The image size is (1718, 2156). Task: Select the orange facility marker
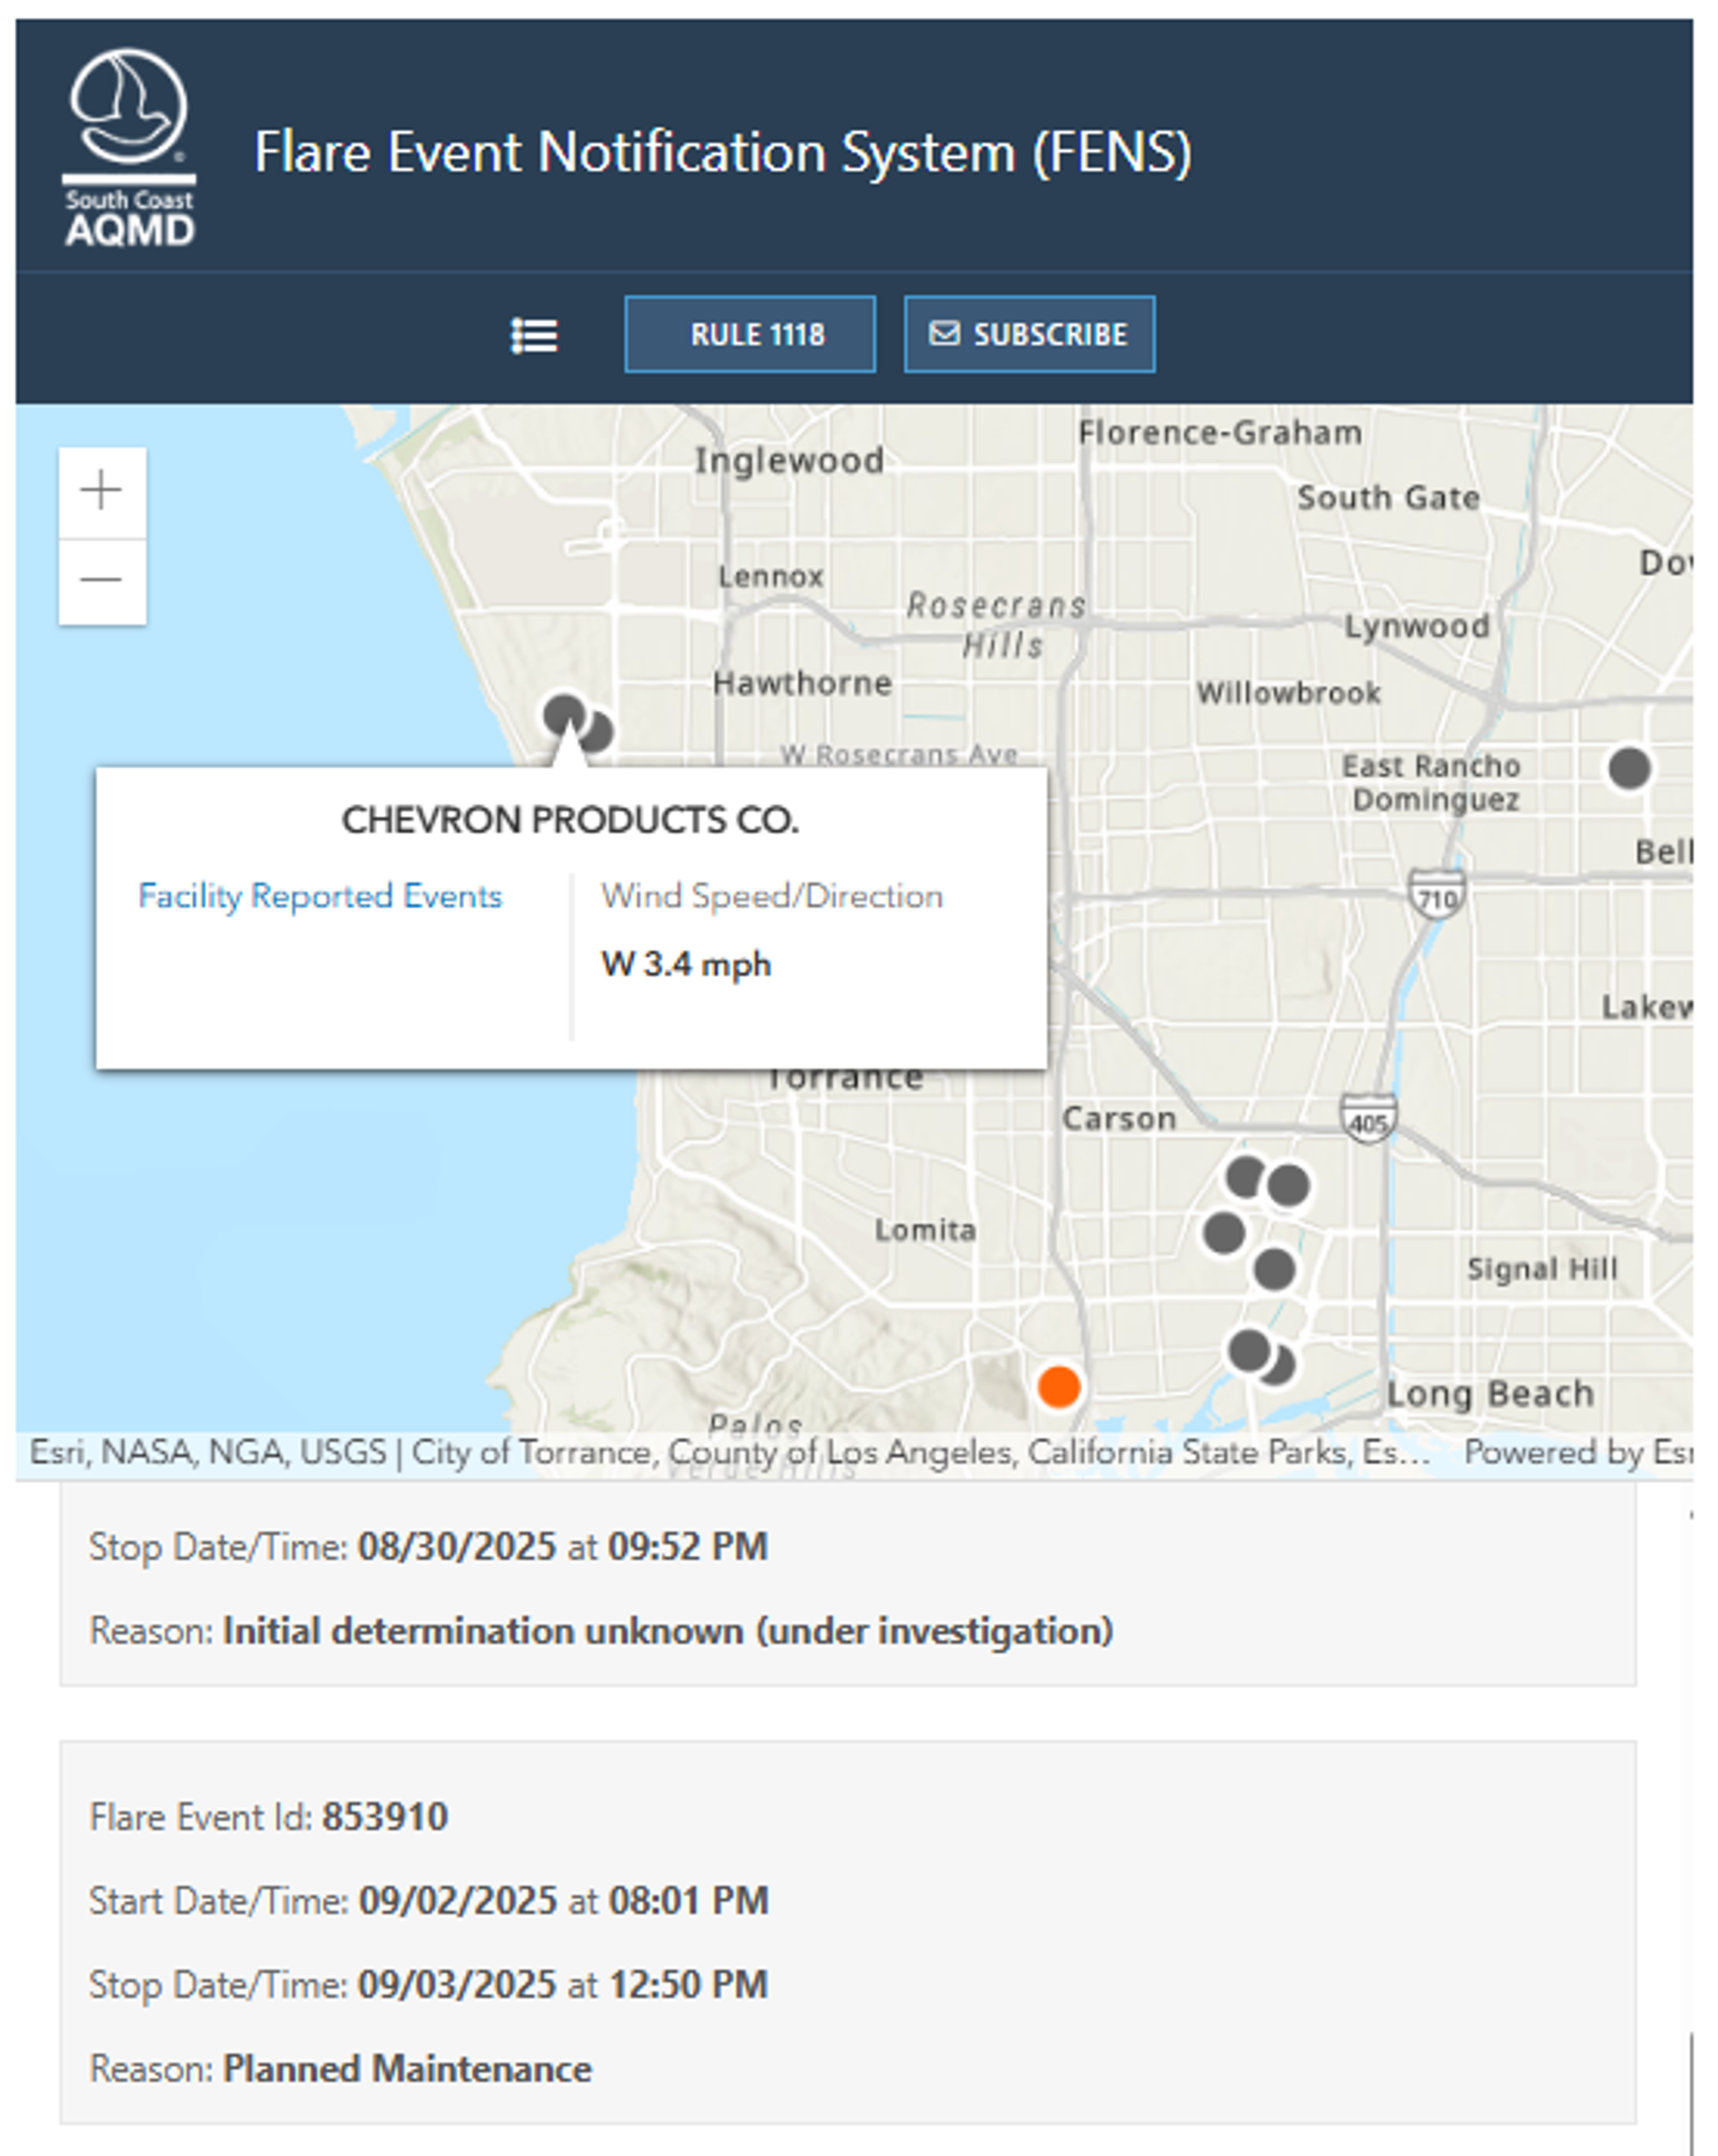click(x=1058, y=1387)
